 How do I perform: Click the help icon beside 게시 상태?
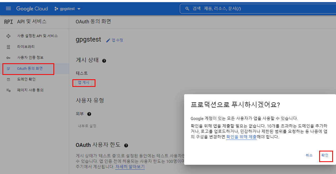tap(104, 61)
